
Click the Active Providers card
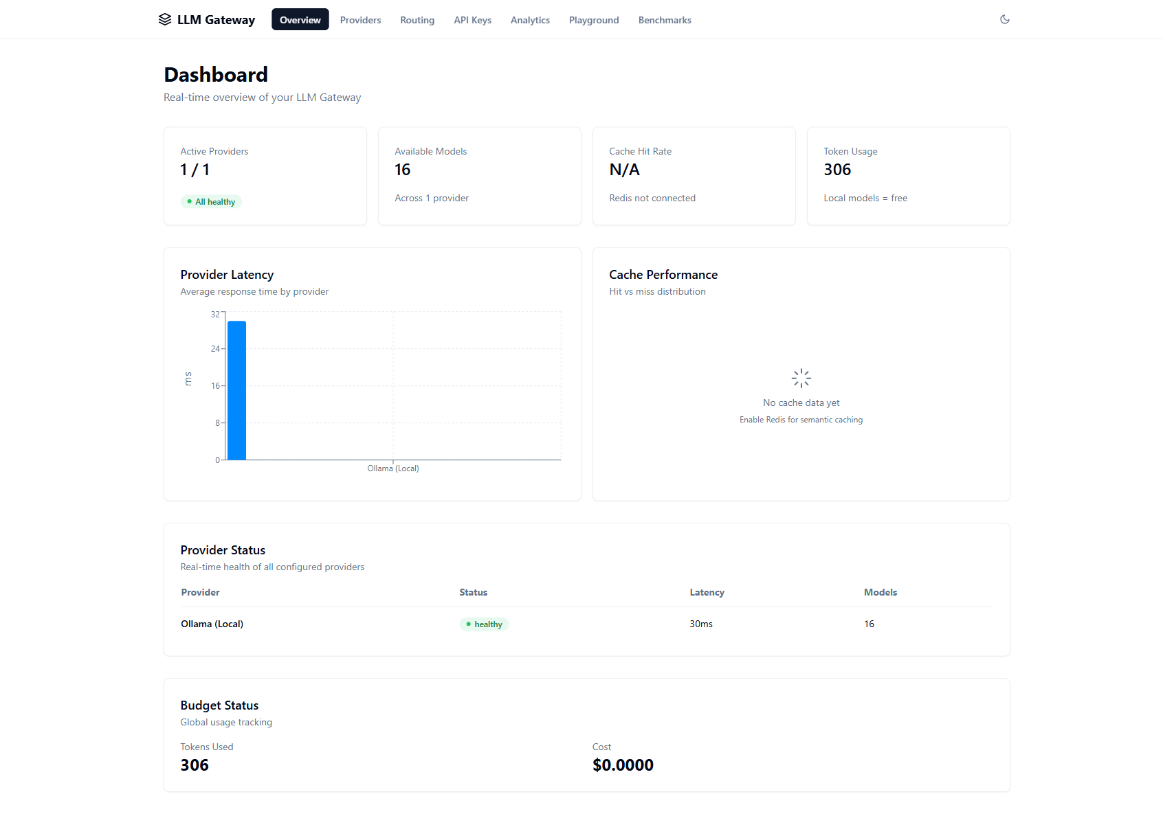click(265, 176)
